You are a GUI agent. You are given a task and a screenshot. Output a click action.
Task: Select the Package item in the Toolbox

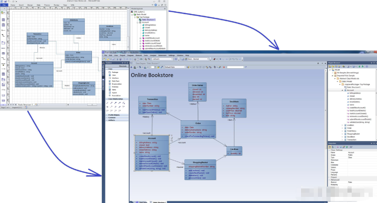tap(113, 72)
